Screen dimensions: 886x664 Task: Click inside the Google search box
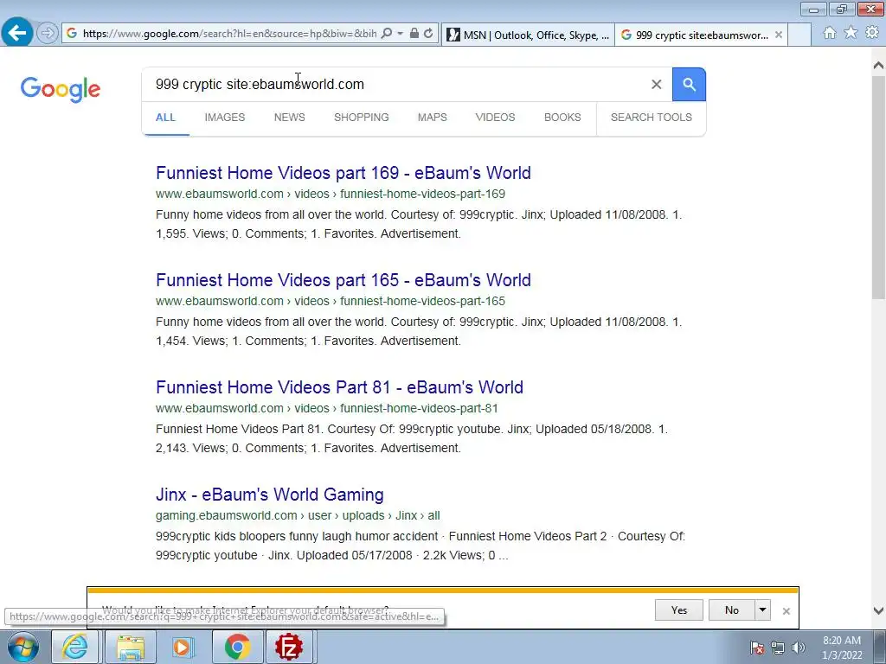click(395, 84)
